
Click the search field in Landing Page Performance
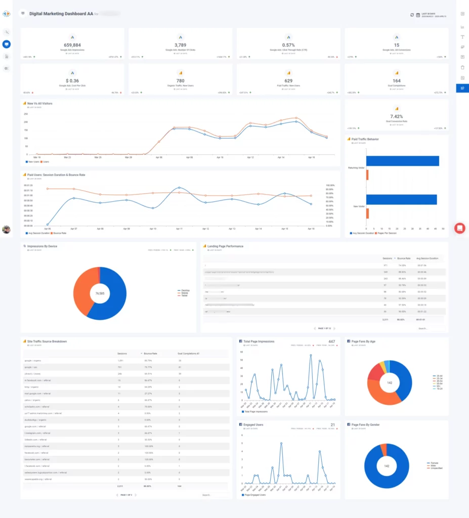[431, 328]
